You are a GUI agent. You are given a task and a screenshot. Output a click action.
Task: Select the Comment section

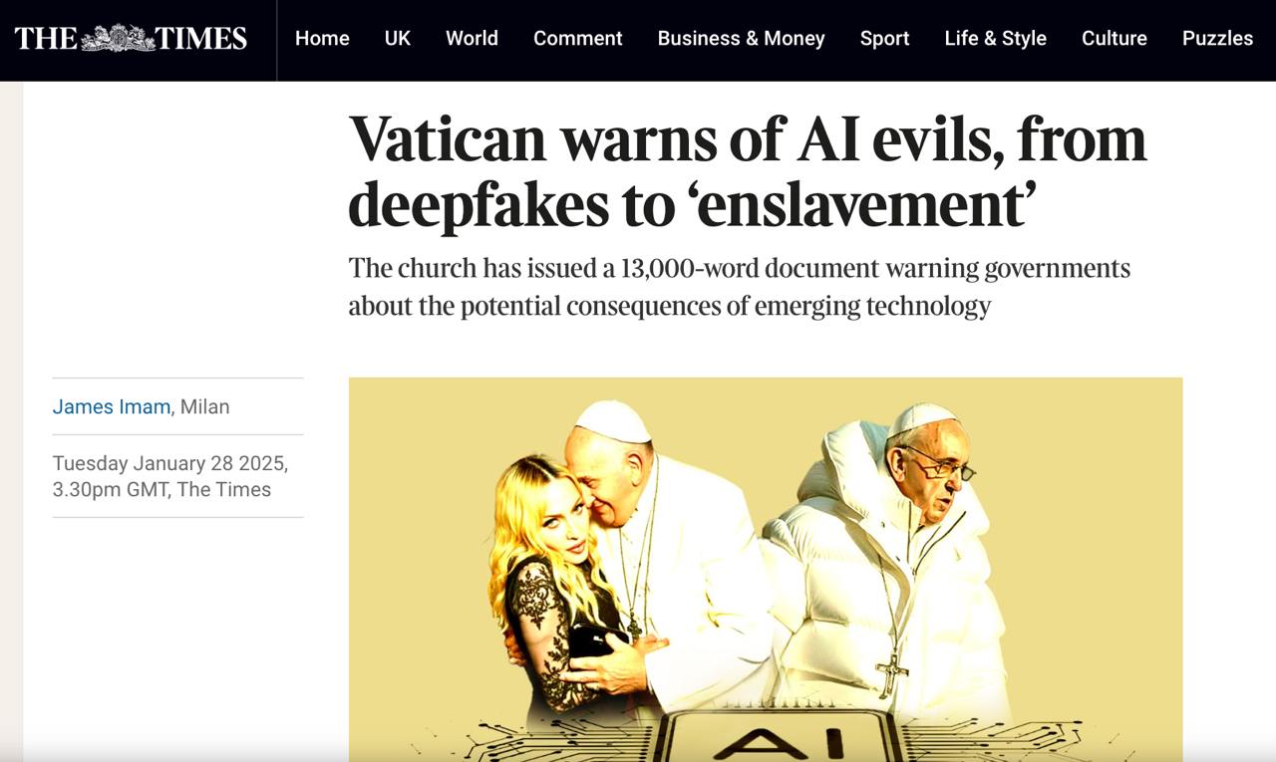tap(578, 38)
